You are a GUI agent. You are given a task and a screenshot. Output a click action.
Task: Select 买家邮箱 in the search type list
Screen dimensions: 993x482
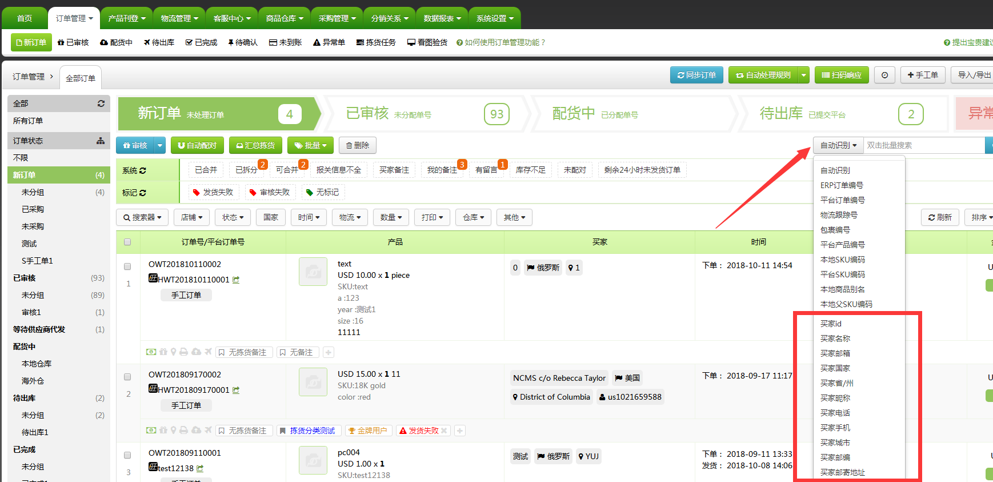coord(835,353)
